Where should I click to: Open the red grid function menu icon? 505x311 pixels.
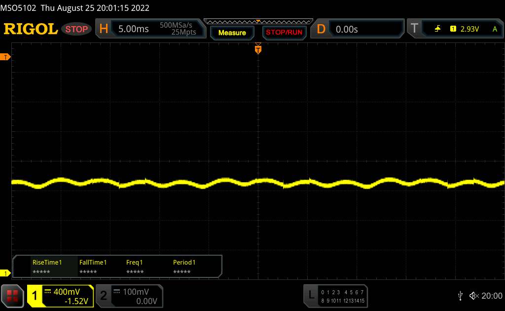tap(13, 296)
